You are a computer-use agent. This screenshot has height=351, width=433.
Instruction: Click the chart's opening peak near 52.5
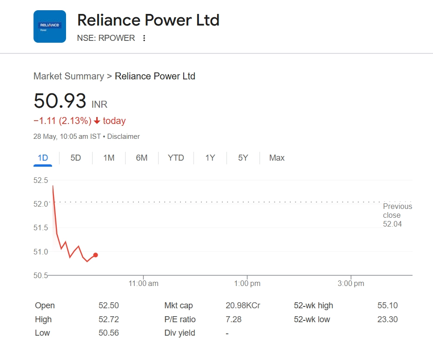click(x=53, y=186)
